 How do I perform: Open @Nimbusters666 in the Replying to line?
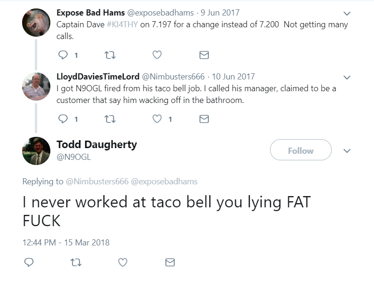coord(97,181)
